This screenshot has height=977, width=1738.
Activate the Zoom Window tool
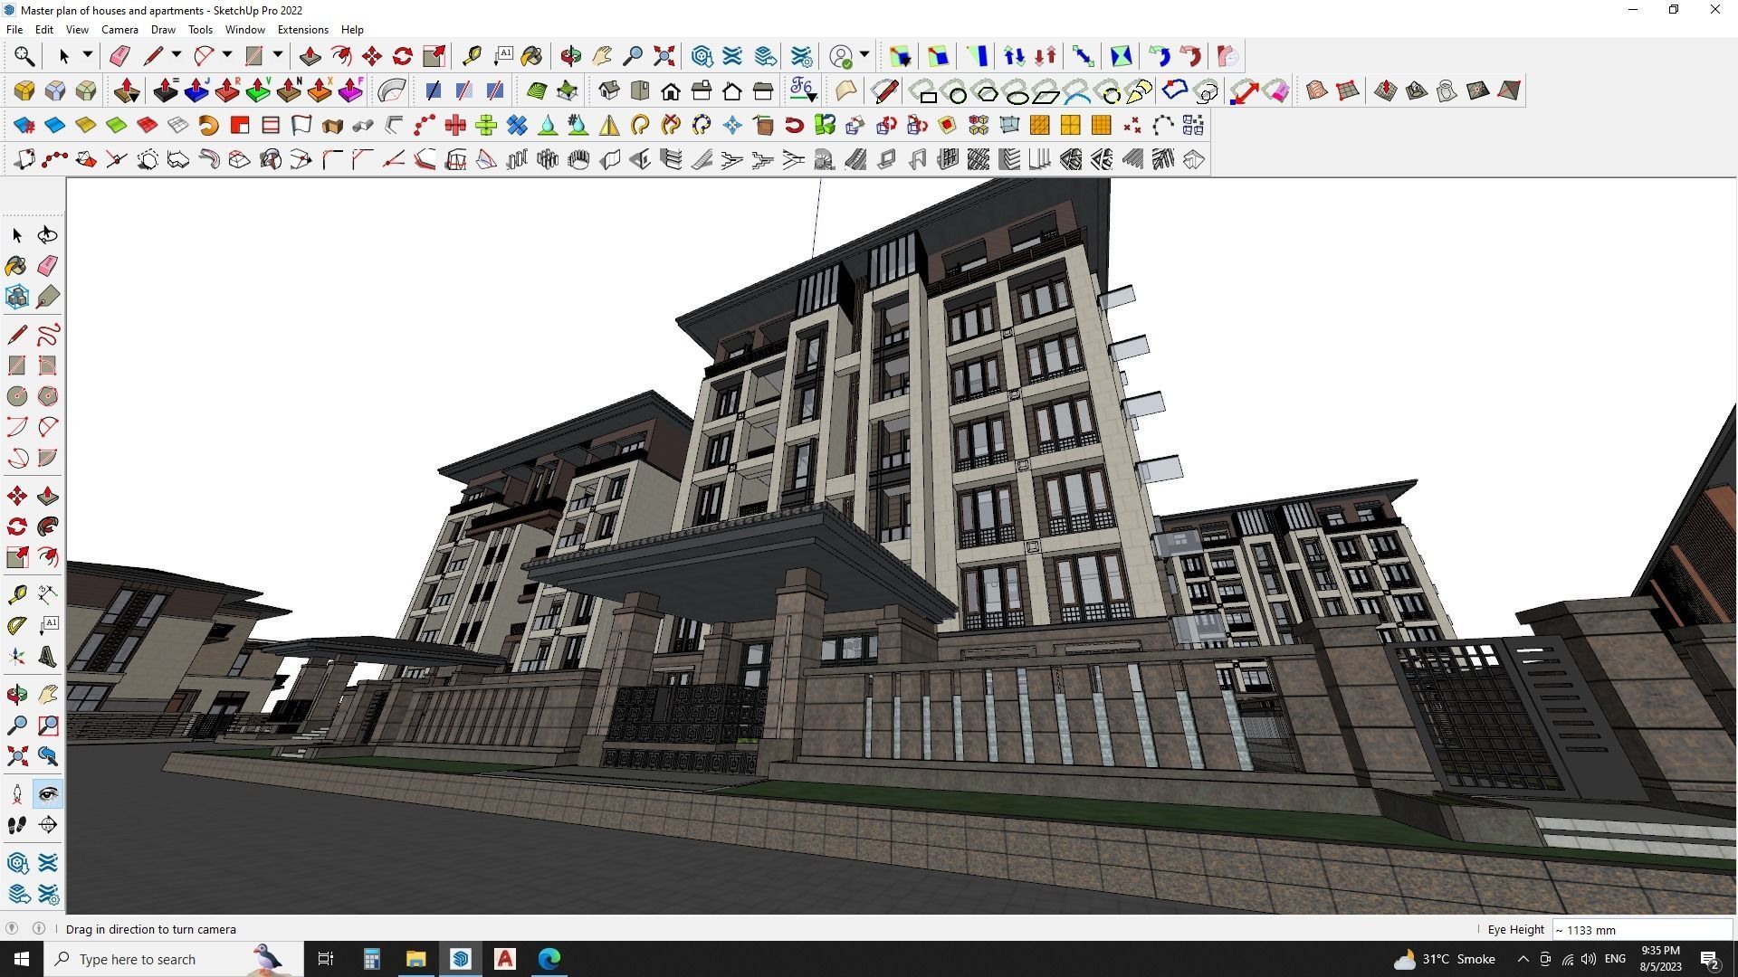pyautogui.click(x=48, y=726)
